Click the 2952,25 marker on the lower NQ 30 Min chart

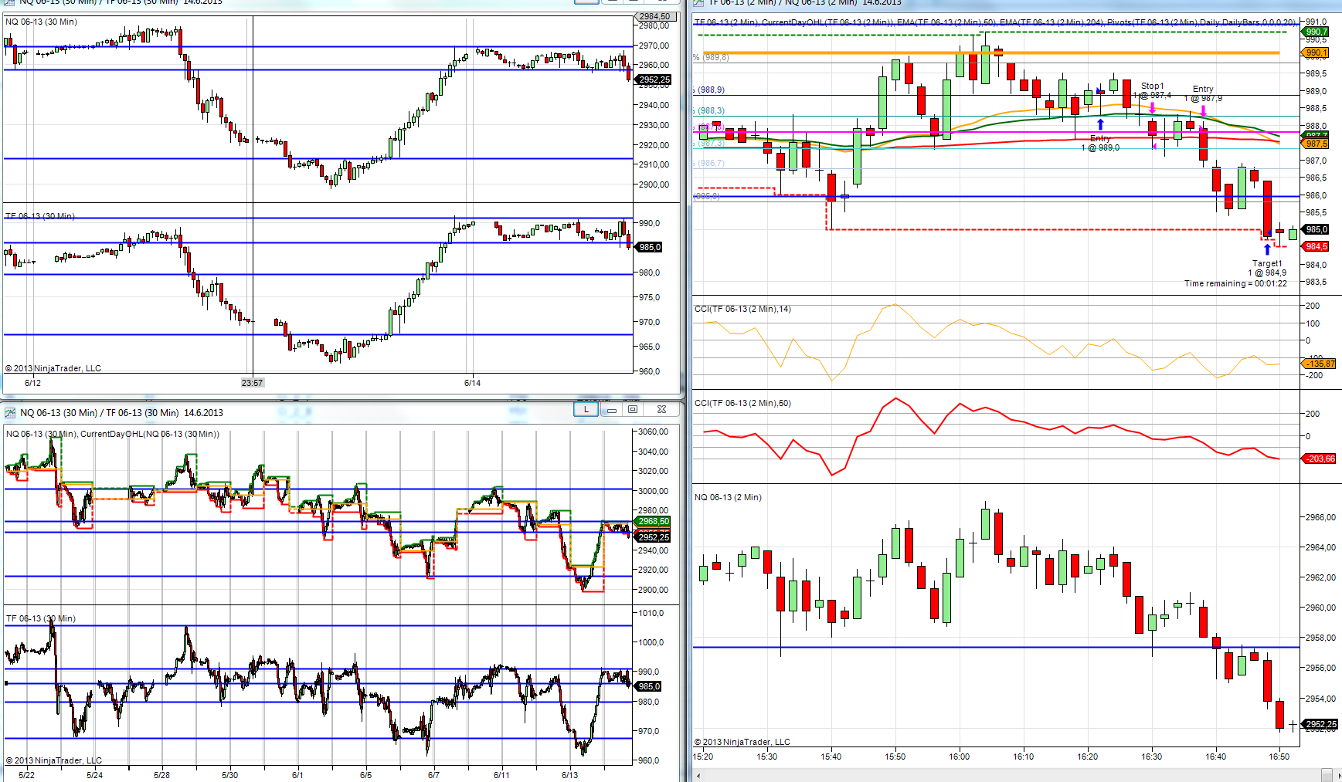[654, 537]
